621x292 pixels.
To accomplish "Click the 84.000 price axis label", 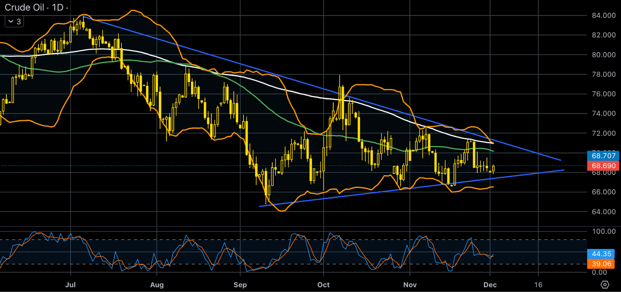I will coord(604,16).
